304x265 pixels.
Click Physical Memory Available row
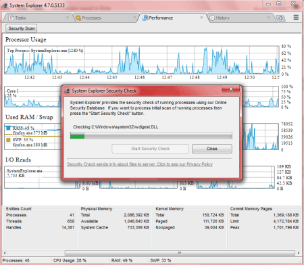point(115,221)
